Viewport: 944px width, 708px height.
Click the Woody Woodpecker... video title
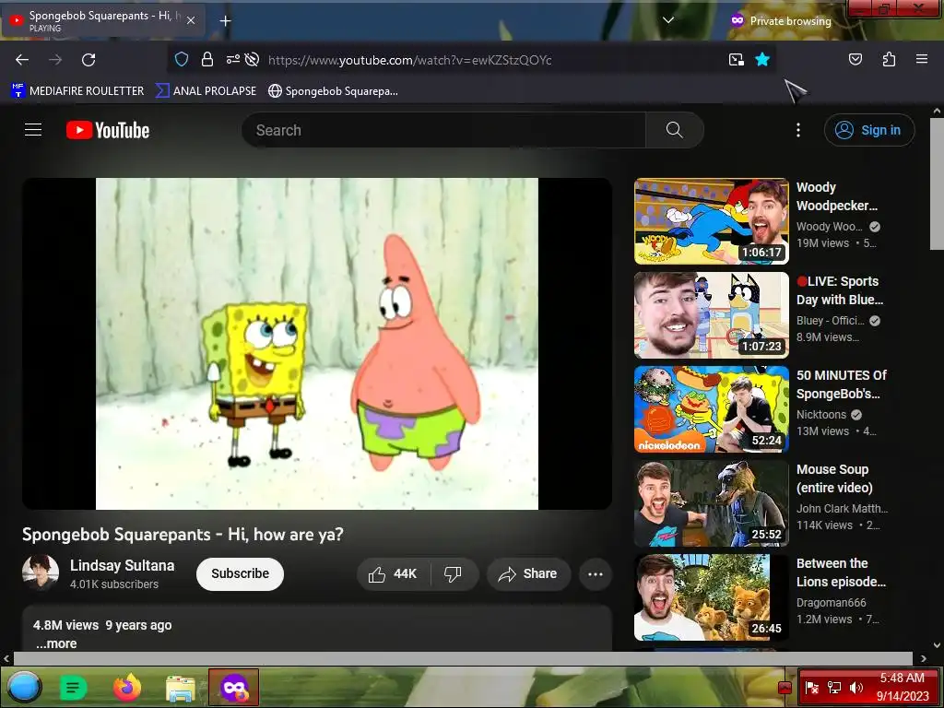(x=837, y=196)
